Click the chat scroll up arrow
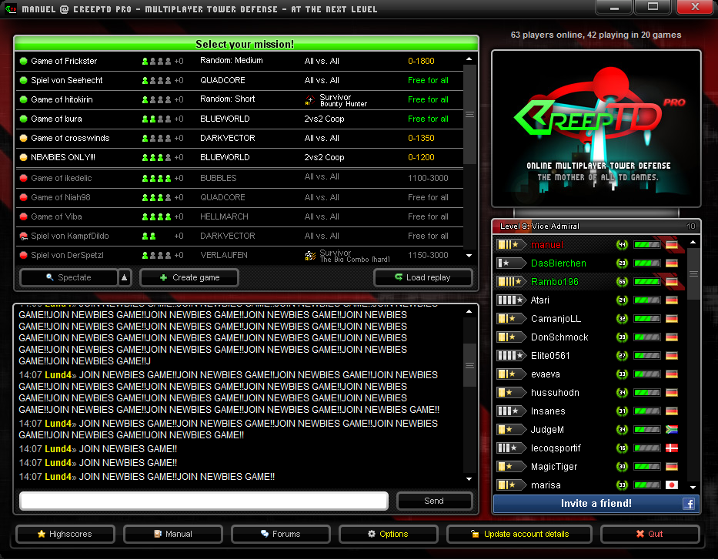The image size is (718, 560). [x=469, y=312]
